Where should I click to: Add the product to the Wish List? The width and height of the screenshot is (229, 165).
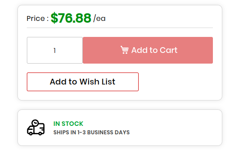coord(83,82)
